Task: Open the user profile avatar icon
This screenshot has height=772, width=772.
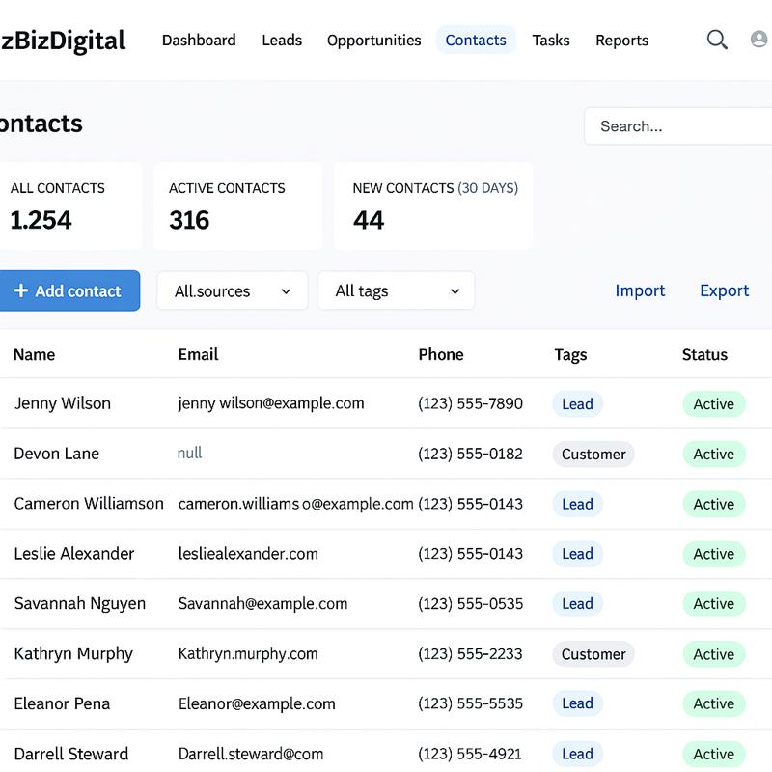Action: click(760, 40)
